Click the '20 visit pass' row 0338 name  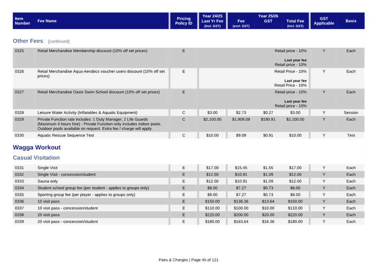tap(48, 215)
